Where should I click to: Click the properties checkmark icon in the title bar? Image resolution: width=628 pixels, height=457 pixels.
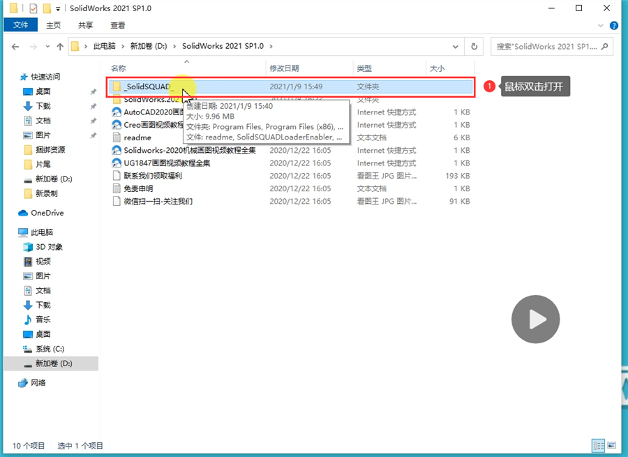click(x=33, y=8)
